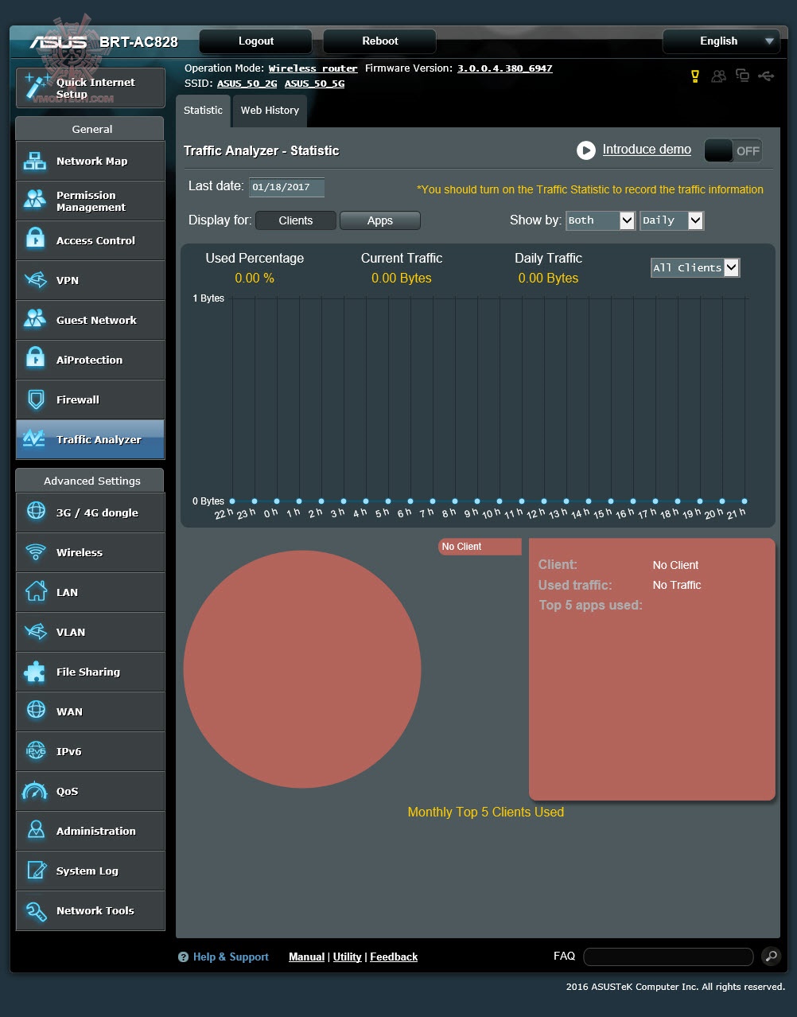
Task: Click the No Client legend swatch
Action: click(x=480, y=547)
